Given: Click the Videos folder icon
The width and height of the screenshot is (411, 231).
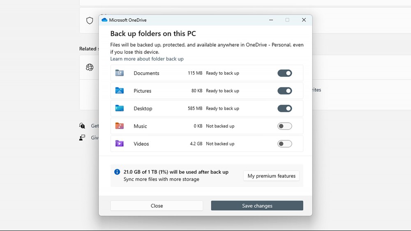Looking at the screenshot, I should click(x=120, y=143).
